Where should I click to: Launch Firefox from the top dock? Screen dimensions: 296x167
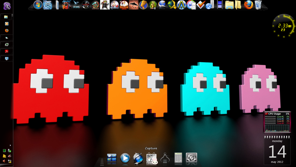click(248, 5)
